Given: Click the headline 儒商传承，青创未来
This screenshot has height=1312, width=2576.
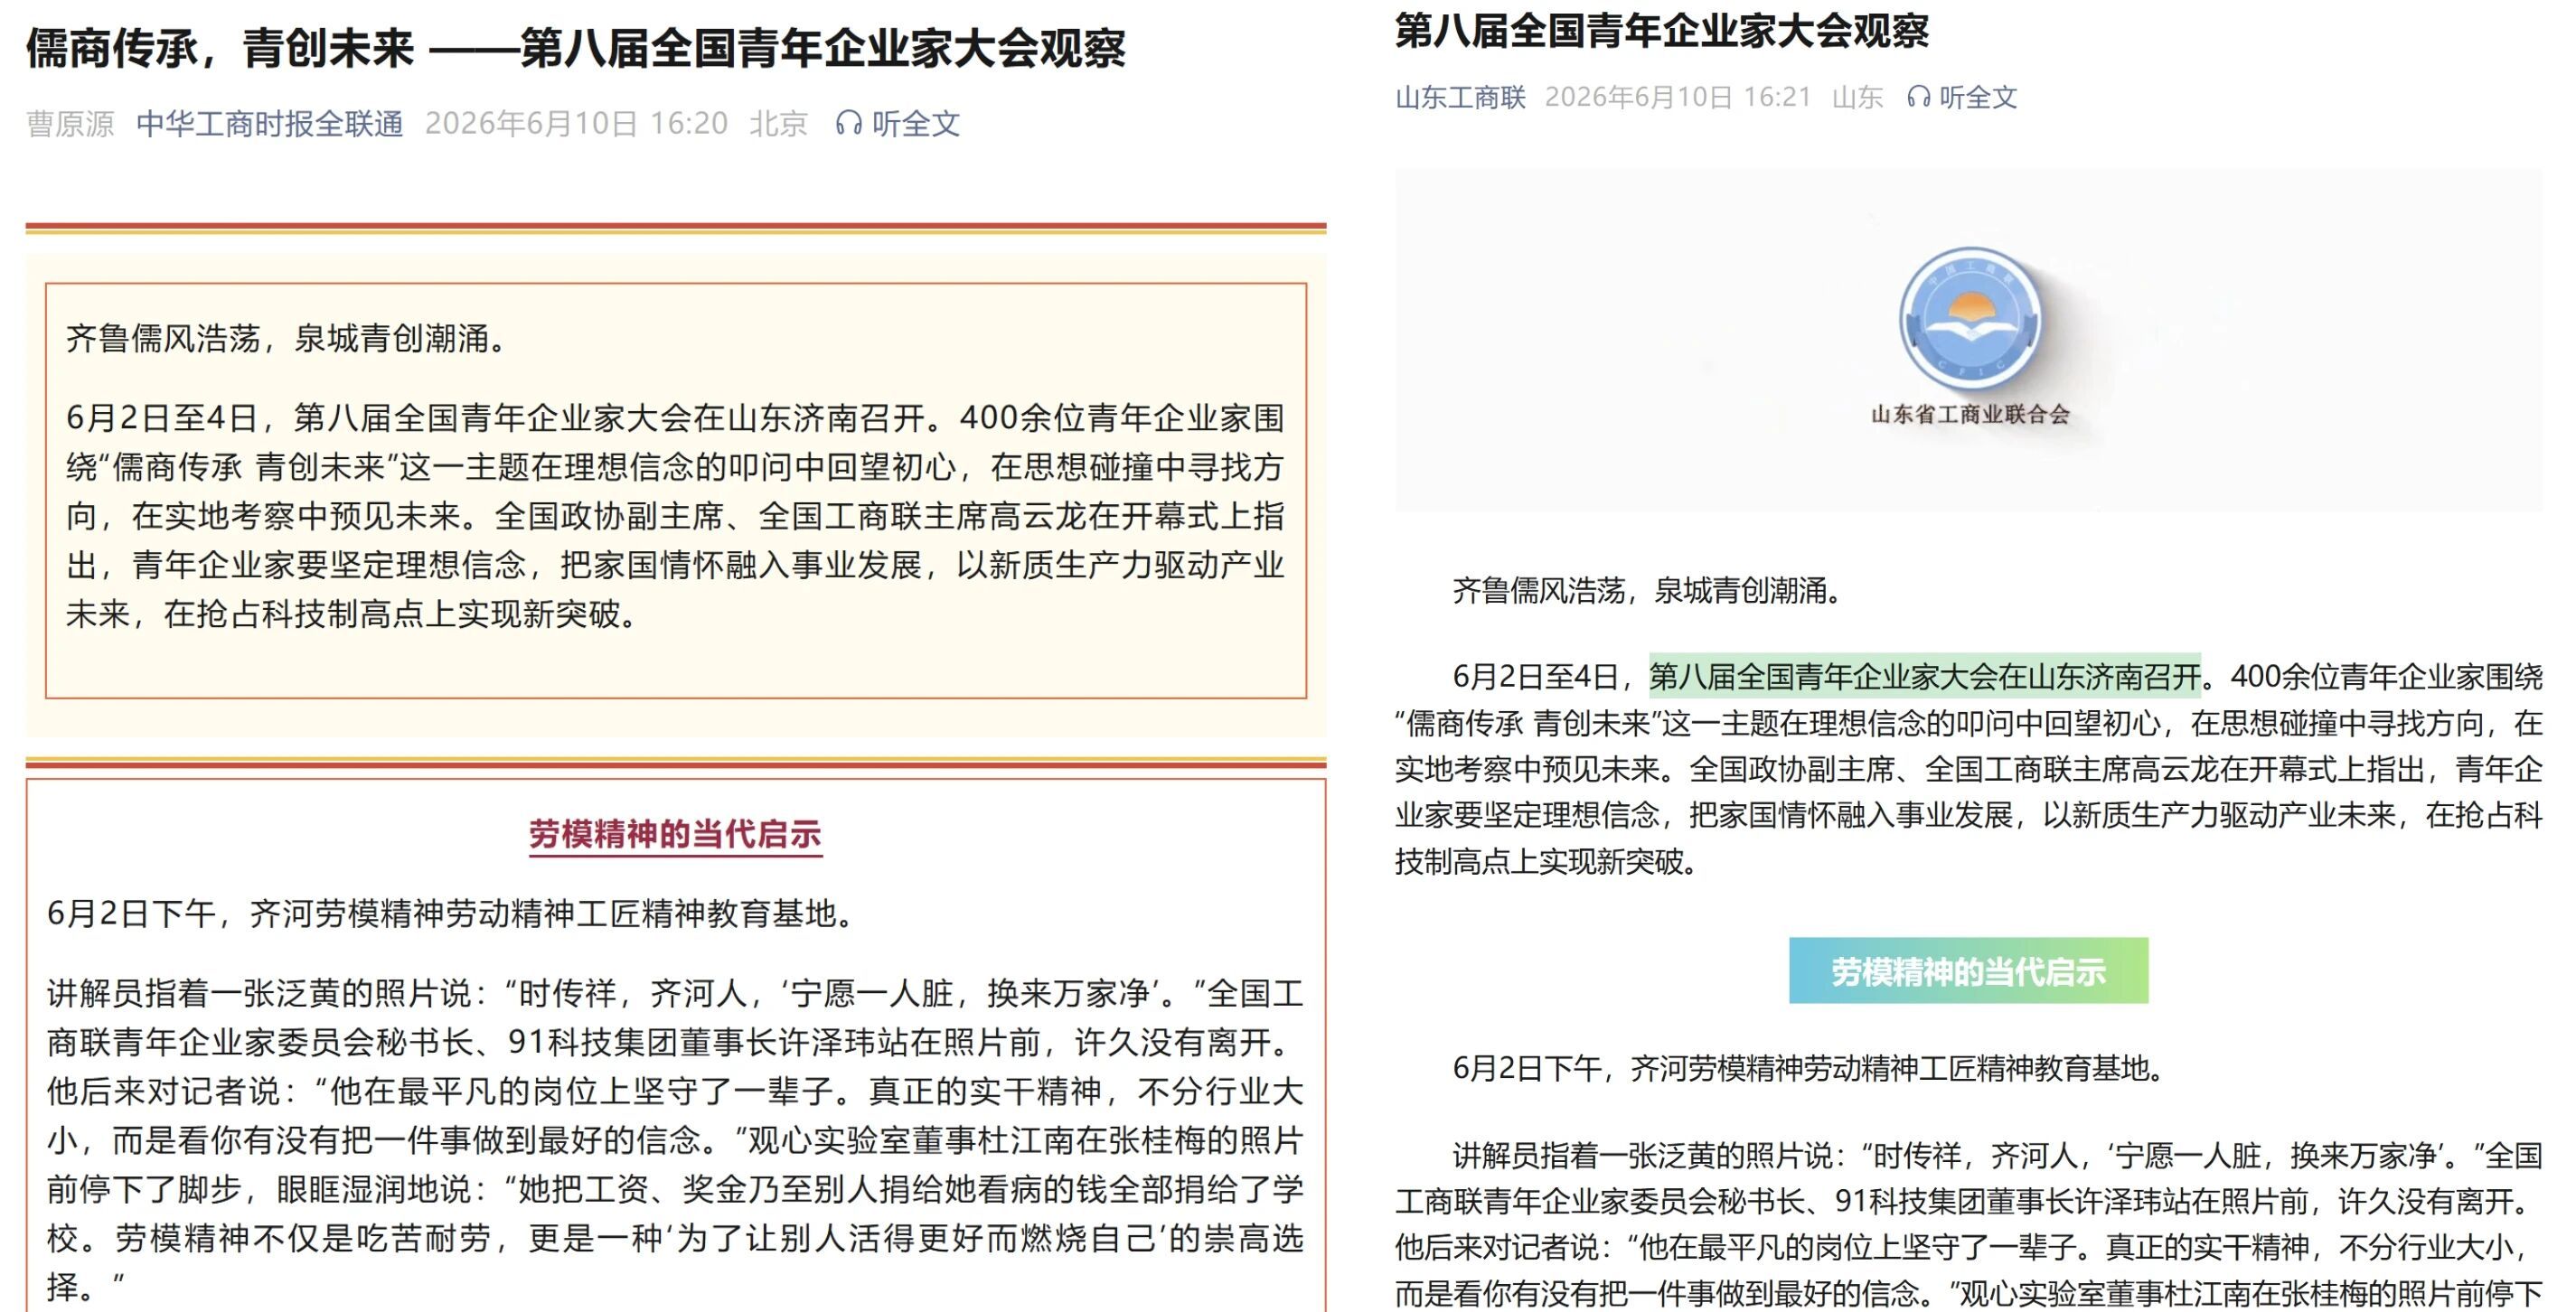Looking at the screenshot, I should 219,48.
